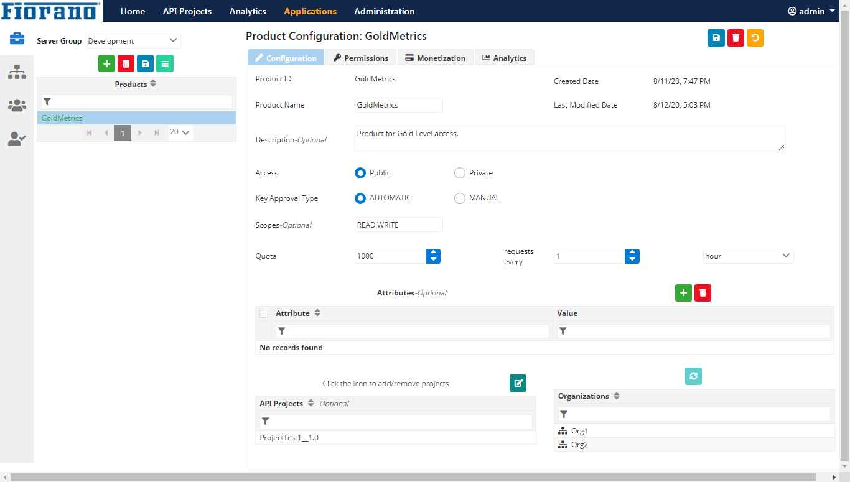The height and width of the screenshot is (482, 850).
Task: Switch to the Configuration tab
Action: (x=286, y=58)
